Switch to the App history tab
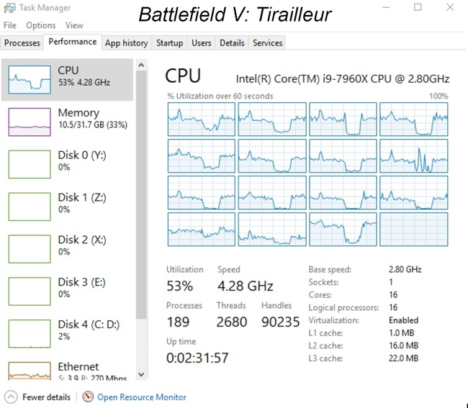 coord(126,43)
